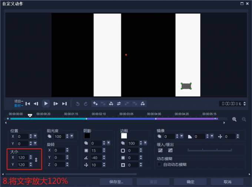The width and height of the screenshot is (252, 187).
Task: Step forward one frame
Action: [x=56, y=104]
